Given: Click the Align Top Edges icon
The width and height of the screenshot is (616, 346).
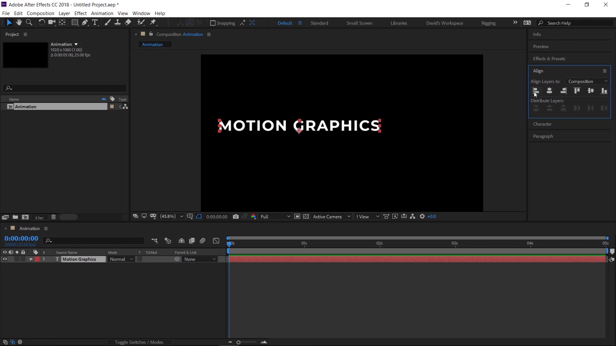Looking at the screenshot, I should [x=577, y=91].
